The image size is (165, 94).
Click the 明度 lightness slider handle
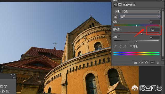136,42
